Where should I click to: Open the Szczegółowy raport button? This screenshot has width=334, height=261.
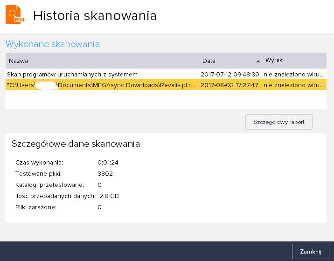pyautogui.click(x=279, y=122)
